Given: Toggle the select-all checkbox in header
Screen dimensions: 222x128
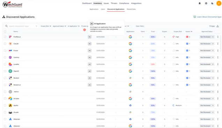Looking at the screenshot, I should coord(5,31).
